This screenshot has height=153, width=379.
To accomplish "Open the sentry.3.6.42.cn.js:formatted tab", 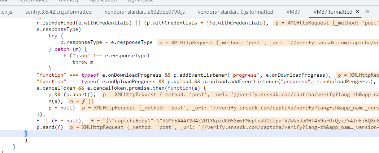I will [58, 12].
